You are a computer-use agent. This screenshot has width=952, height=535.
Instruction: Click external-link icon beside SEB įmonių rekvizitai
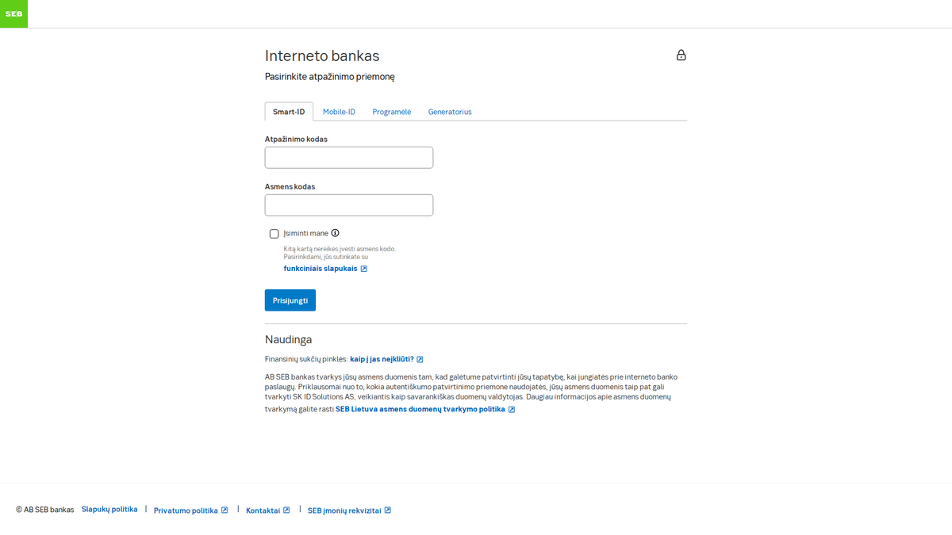click(x=388, y=510)
